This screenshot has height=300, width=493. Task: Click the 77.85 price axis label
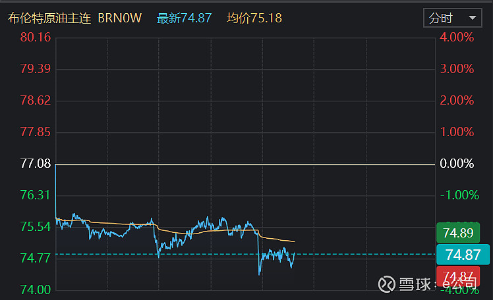point(36,132)
